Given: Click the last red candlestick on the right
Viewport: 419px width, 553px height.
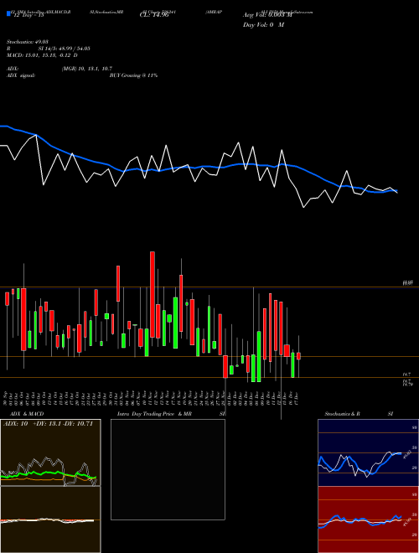Looking at the screenshot, I should click(298, 356).
